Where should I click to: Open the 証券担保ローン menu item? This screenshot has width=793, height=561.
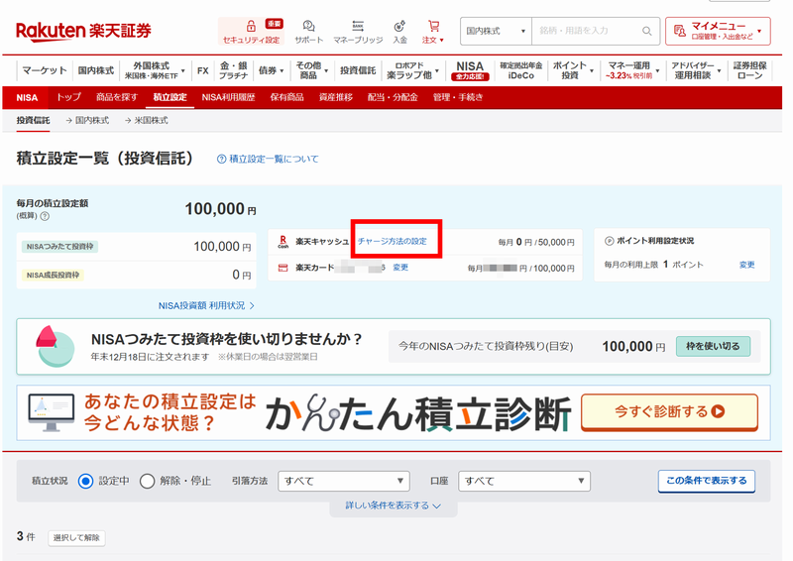point(750,70)
